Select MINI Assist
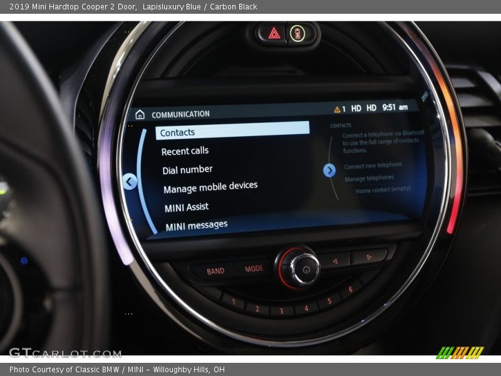The height and width of the screenshot is (376, 501). point(187,207)
